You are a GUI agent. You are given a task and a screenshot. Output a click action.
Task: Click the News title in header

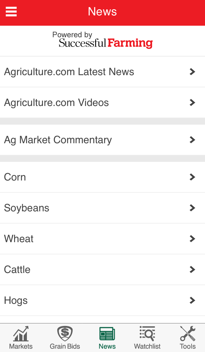(x=102, y=12)
